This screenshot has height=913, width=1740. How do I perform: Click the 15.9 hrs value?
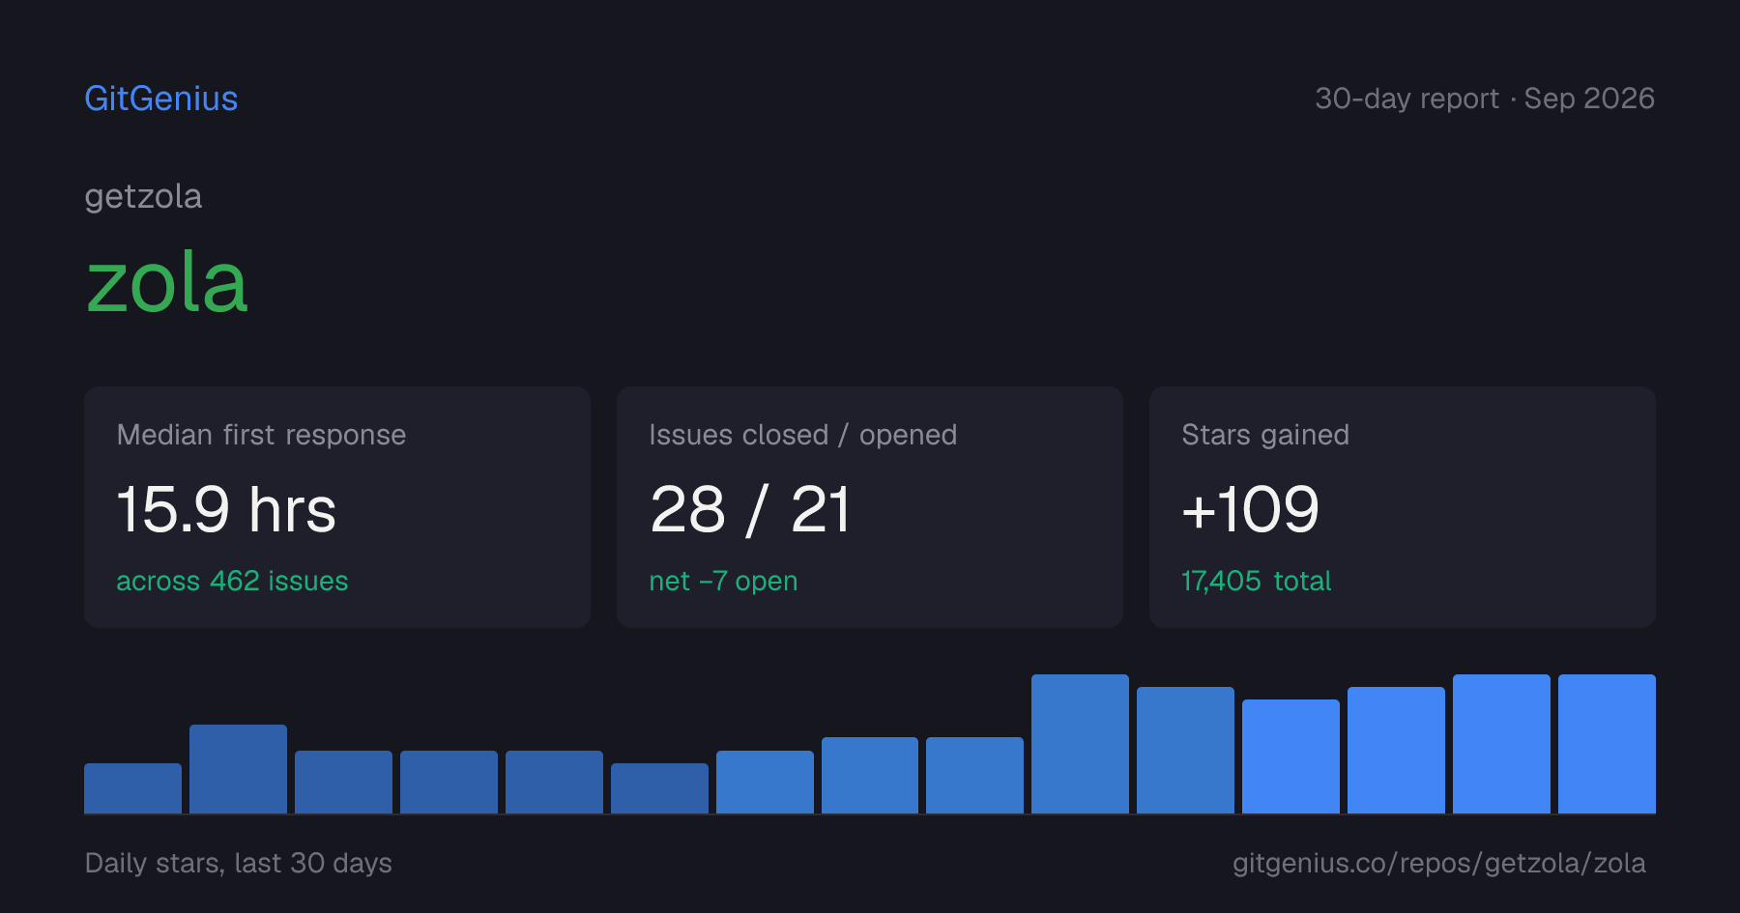[226, 509]
